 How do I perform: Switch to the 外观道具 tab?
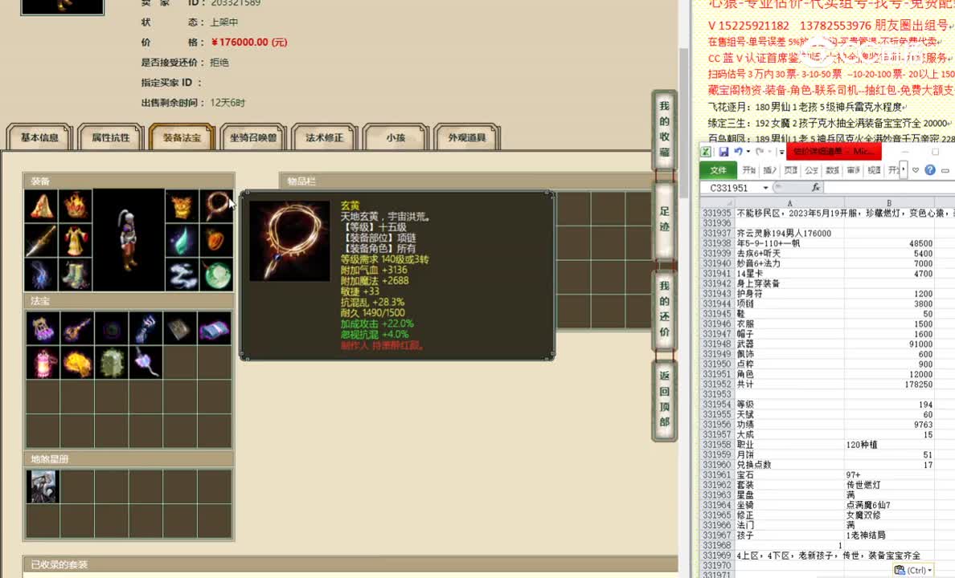466,137
